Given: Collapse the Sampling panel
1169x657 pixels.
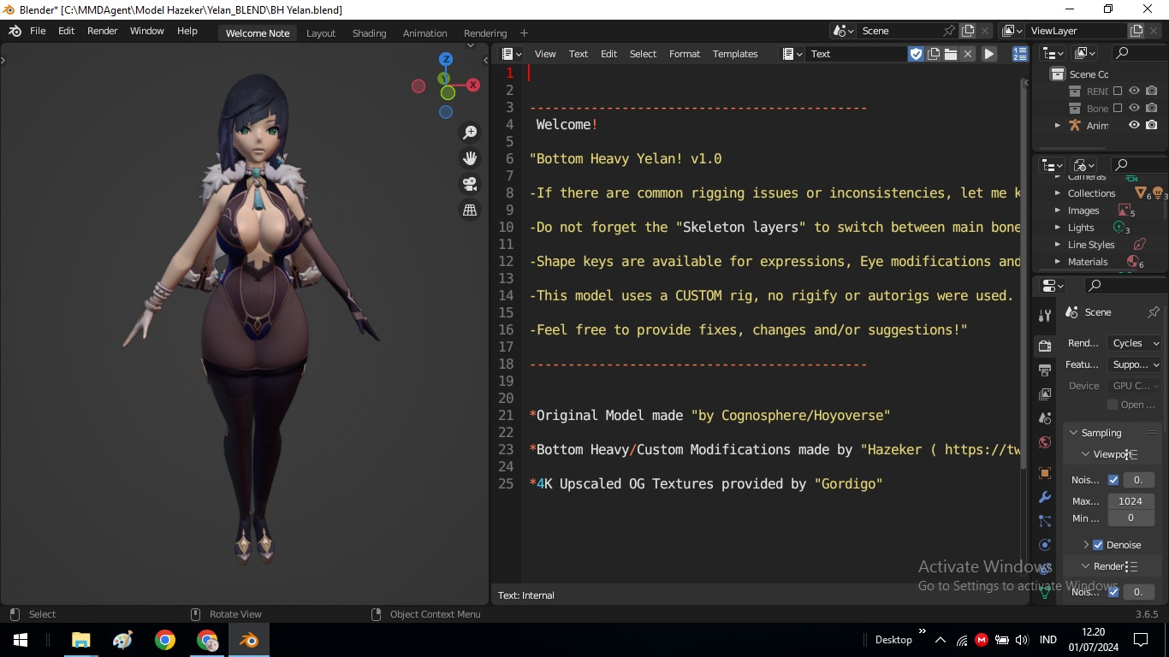Looking at the screenshot, I should pyautogui.click(x=1073, y=433).
